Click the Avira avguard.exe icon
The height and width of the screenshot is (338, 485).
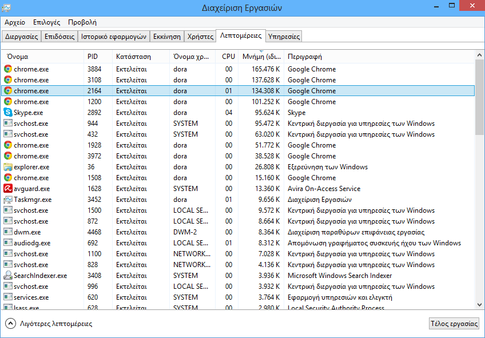(8, 188)
